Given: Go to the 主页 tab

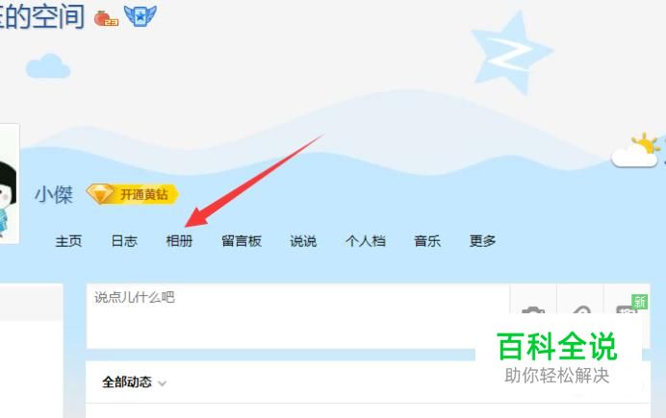Looking at the screenshot, I should (68, 241).
